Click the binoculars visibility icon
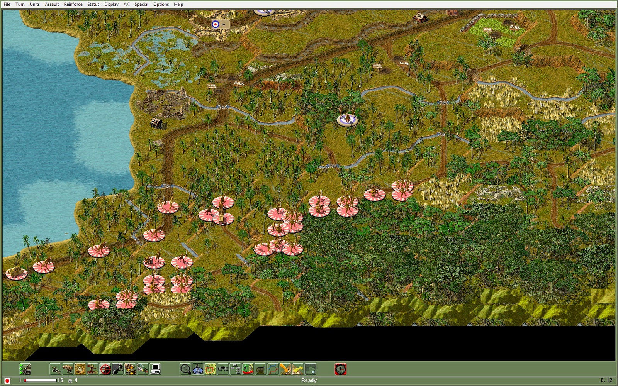Screen dimensions: 618x386 tap(223, 369)
